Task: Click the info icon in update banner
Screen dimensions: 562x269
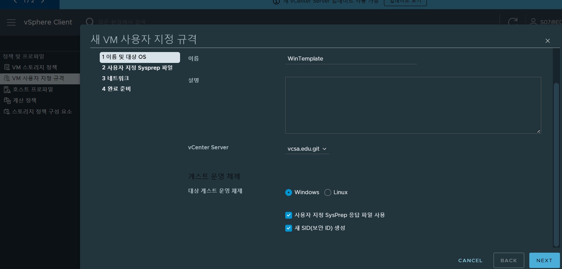Action: (276, 2)
